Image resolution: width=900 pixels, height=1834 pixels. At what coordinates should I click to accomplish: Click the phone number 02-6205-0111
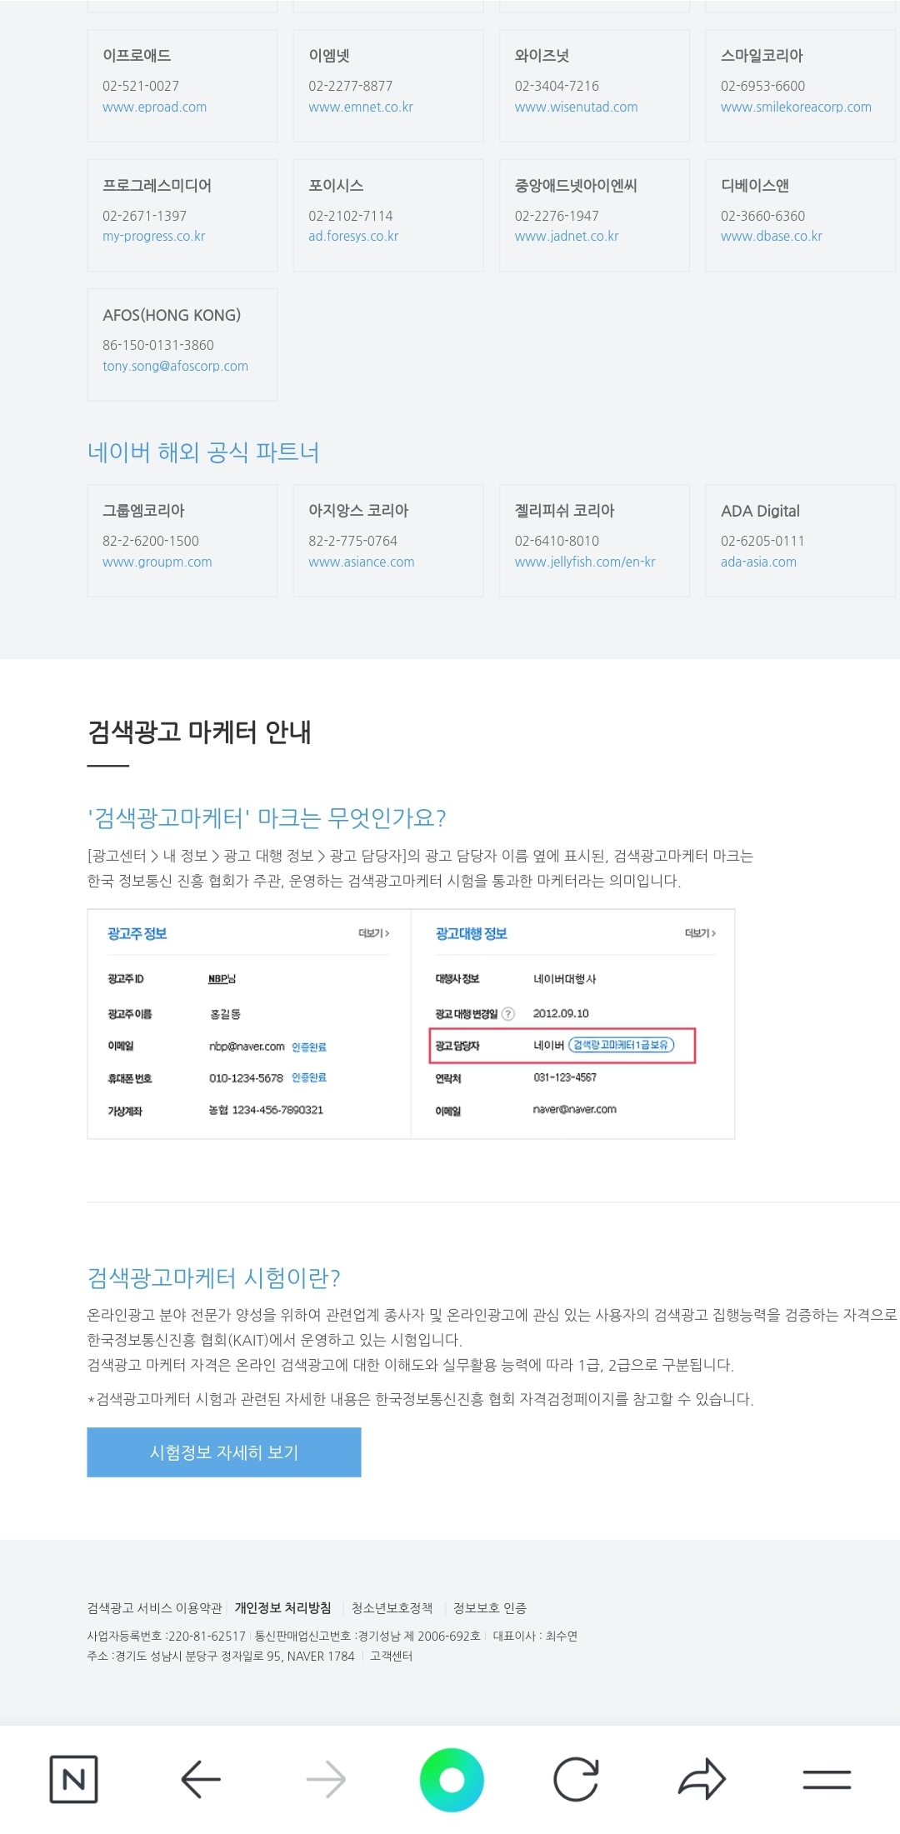(x=762, y=542)
